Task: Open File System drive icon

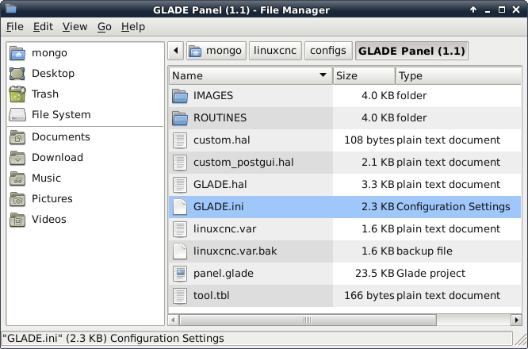Action: [x=17, y=114]
